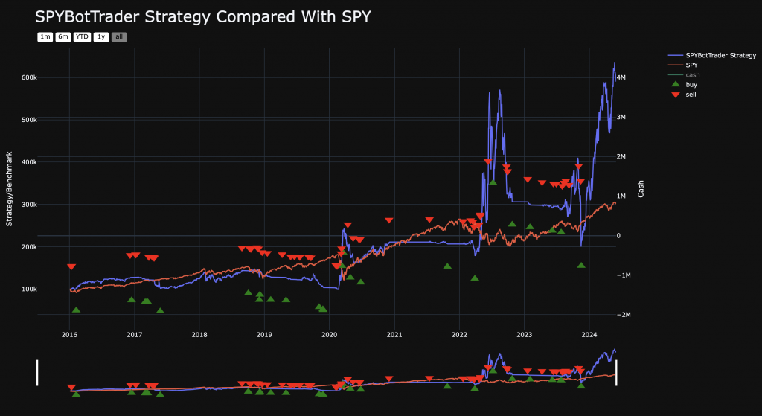Click the sell marker in mid-2021
The image size is (762, 416).
(429, 220)
